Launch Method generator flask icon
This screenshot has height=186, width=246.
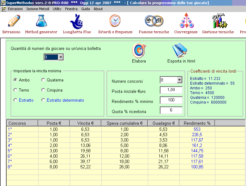pyautogui.click(x=41, y=21)
